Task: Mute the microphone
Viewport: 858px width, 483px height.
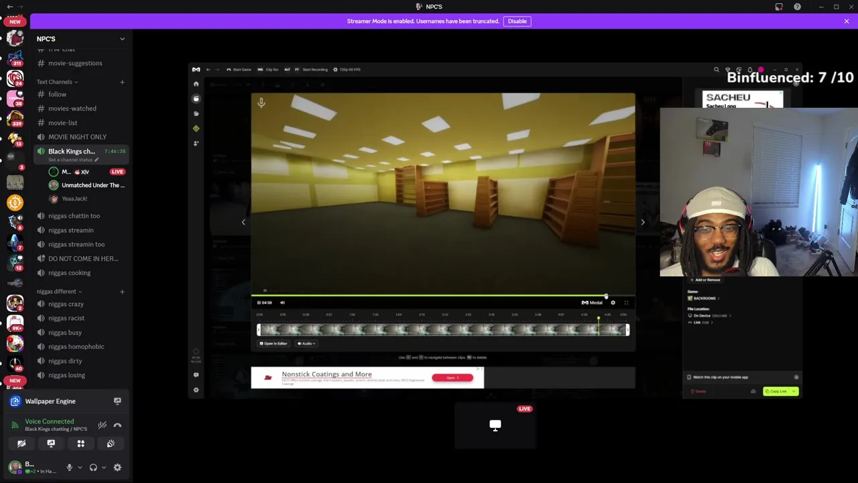Action: point(69,468)
